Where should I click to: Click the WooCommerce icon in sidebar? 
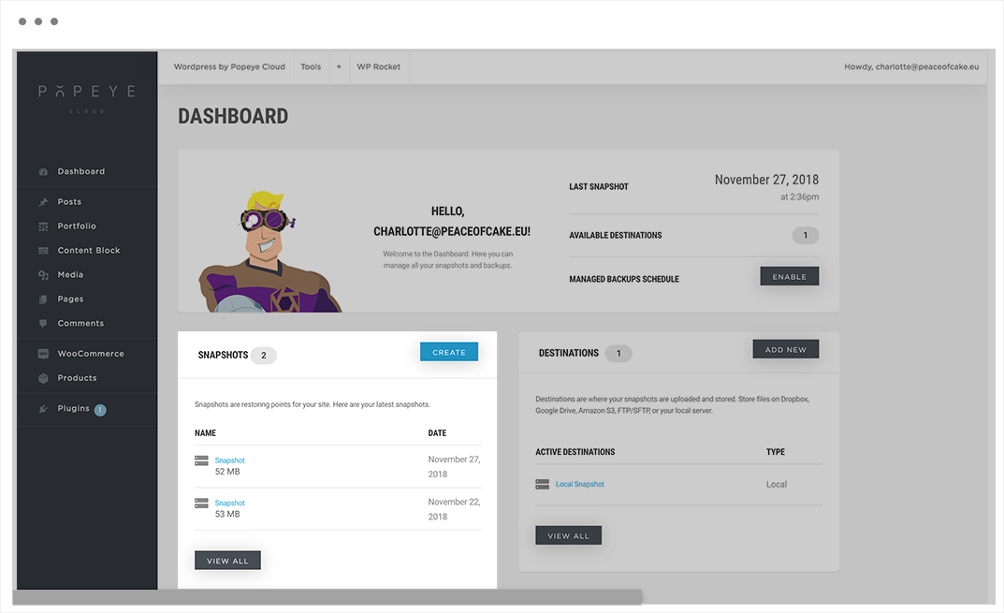click(x=44, y=354)
